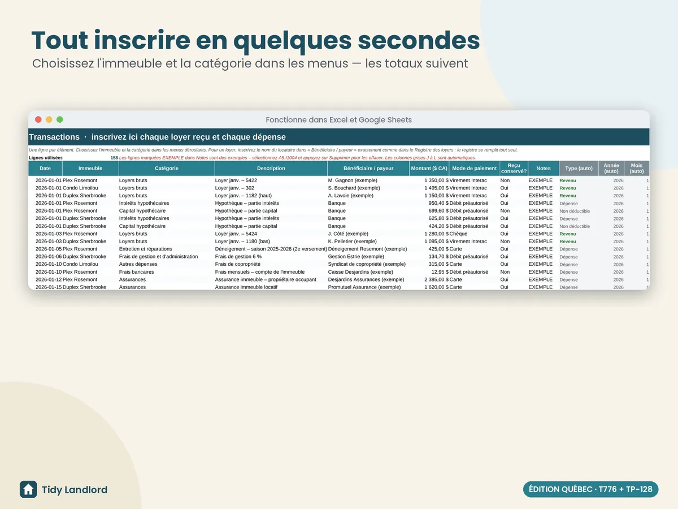Click the 'Lignes utilisées' label
The image size is (678, 509).
[x=46, y=158]
